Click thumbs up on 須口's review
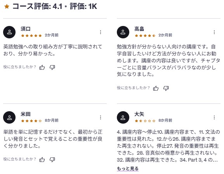Screen dimensions: 224x174 pyautogui.click(x=42, y=67)
